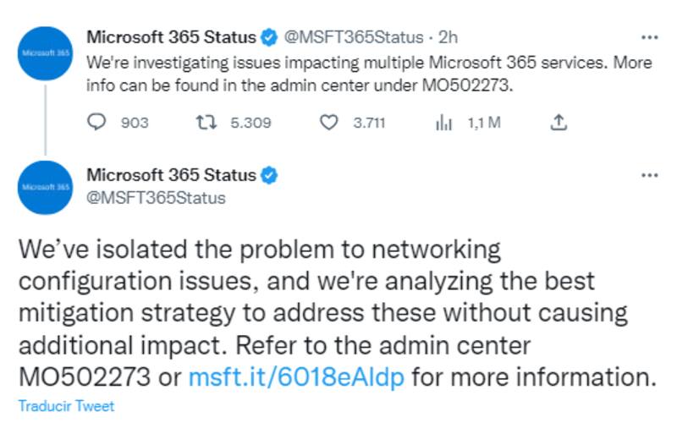
Task: Open the first tweet about investigating issues
Action: tap(364, 74)
